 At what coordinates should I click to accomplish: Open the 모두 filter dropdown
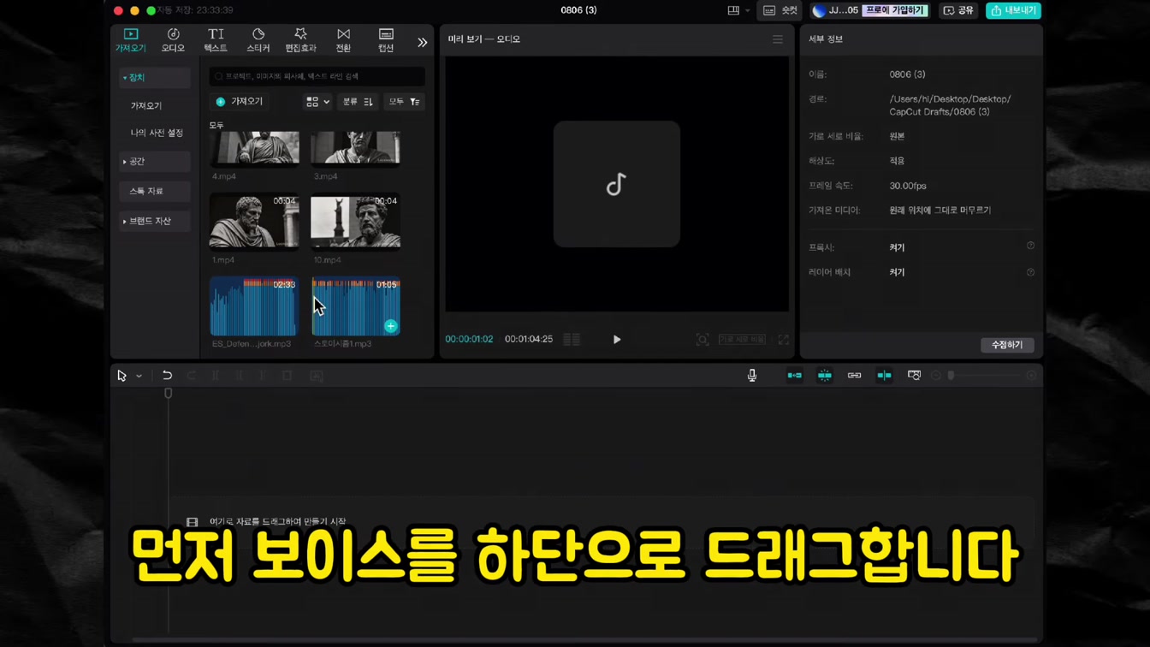[404, 102]
